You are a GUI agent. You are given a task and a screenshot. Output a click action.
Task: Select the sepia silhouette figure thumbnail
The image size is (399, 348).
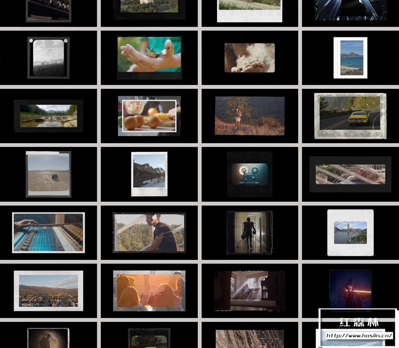[49, 338]
